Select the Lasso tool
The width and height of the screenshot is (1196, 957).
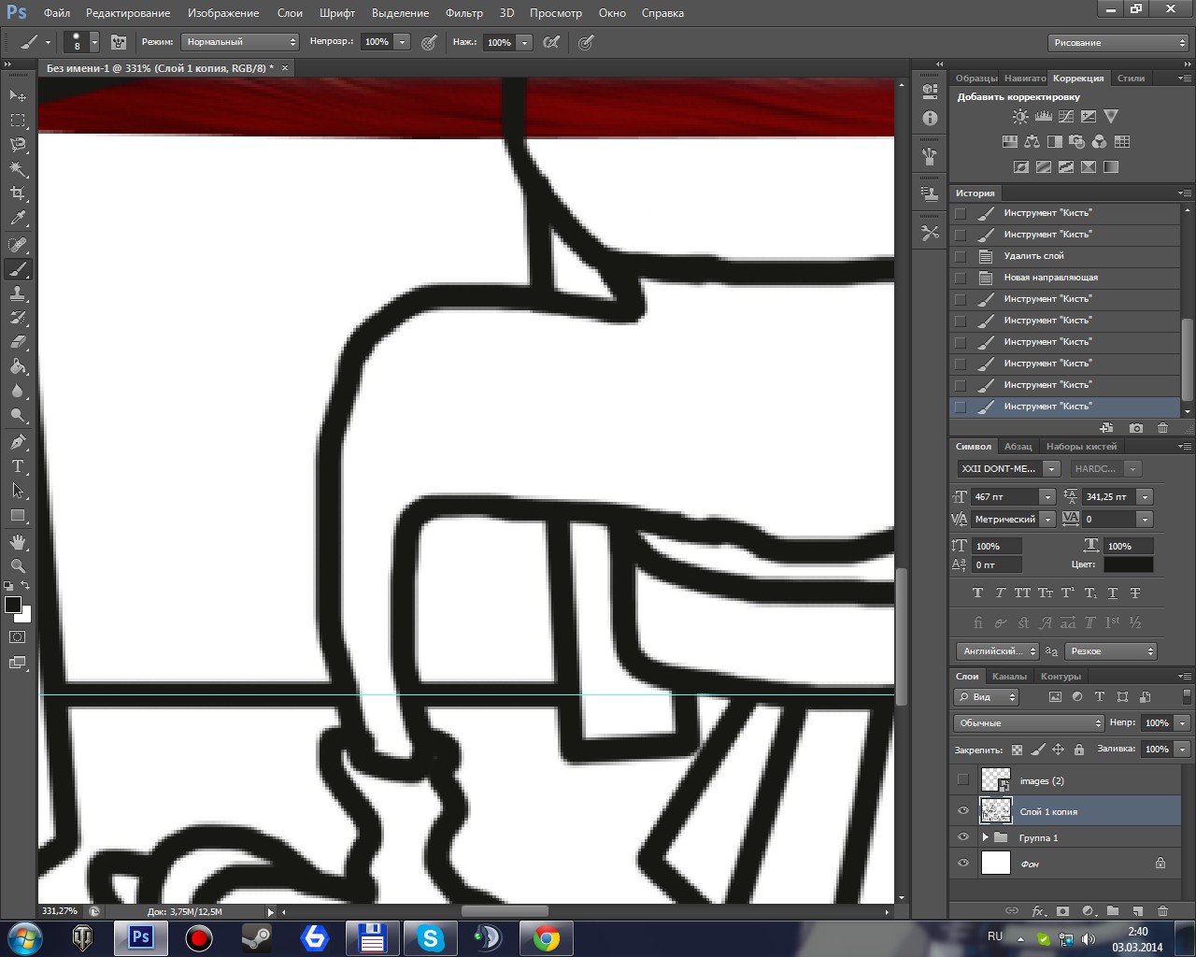click(18, 144)
